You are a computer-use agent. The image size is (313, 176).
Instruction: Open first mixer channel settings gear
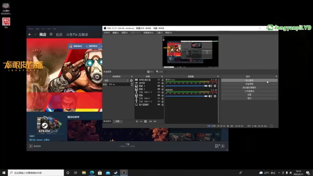[x=215, y=86]
